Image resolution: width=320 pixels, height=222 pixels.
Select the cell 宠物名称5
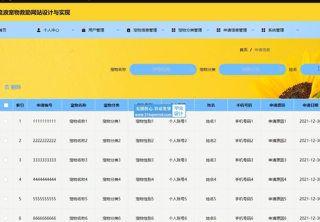(78, 199)
